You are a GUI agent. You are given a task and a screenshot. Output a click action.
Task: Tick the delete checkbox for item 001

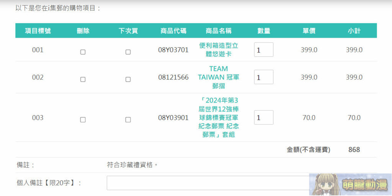(83, 52)
